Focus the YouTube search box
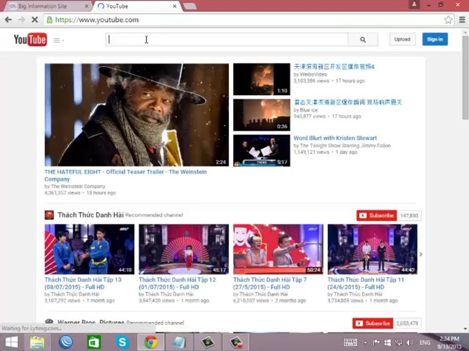The width and height of the screenshot is (469, 351). tap(227, 39)
